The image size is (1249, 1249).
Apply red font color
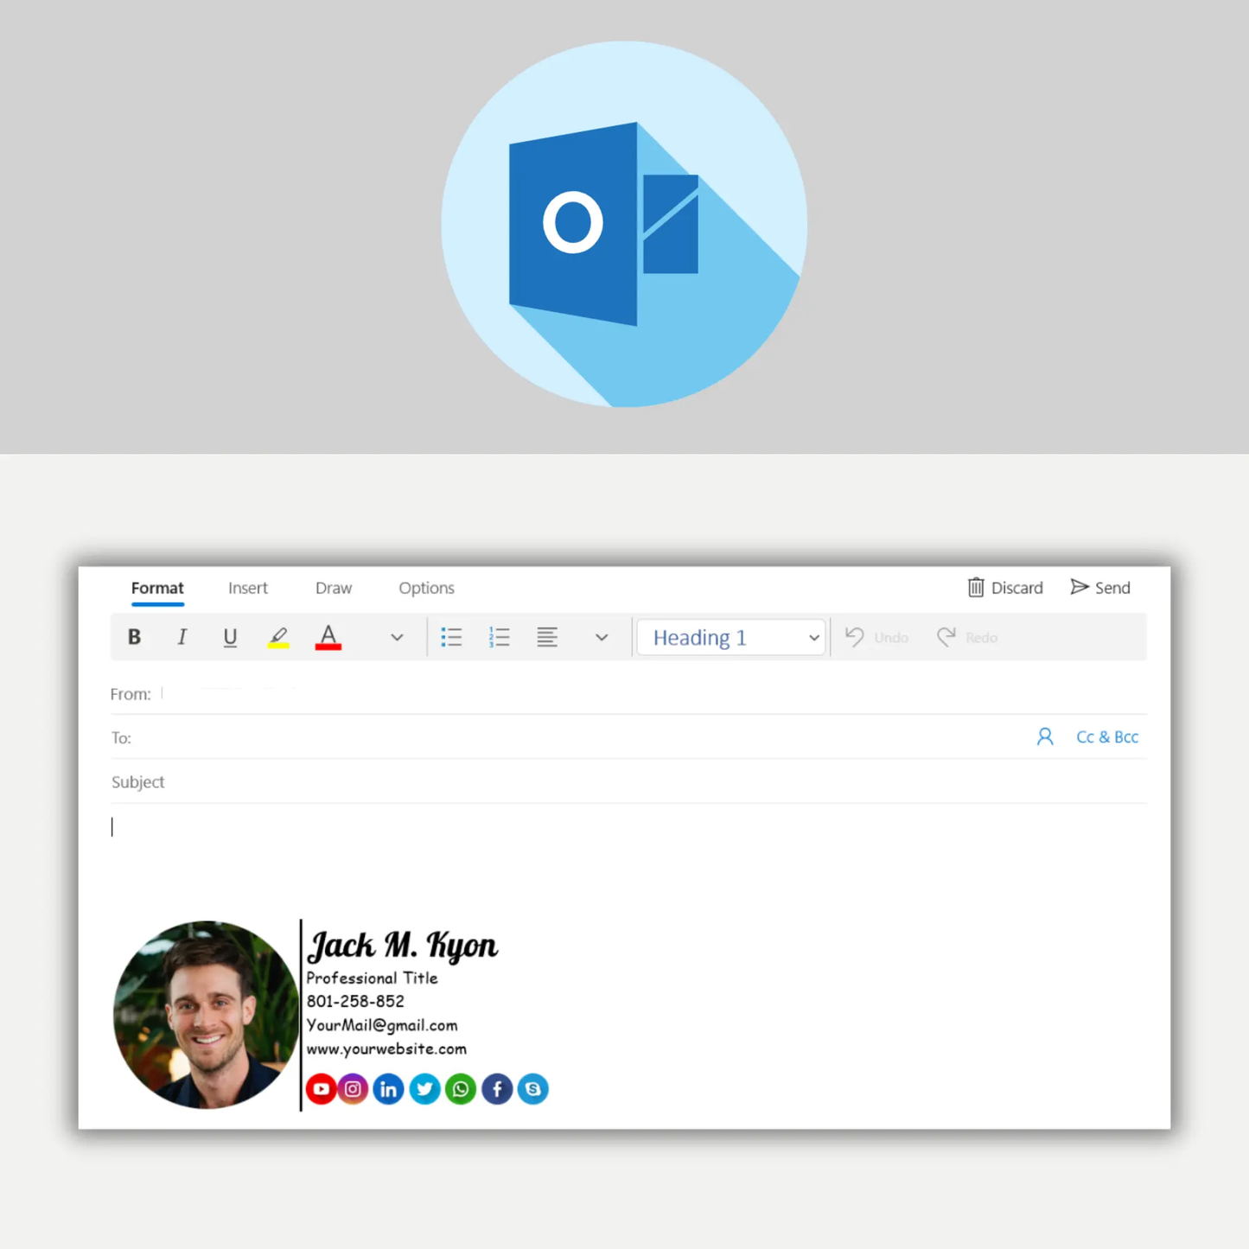pyautogui.click(x=328, y=637)
